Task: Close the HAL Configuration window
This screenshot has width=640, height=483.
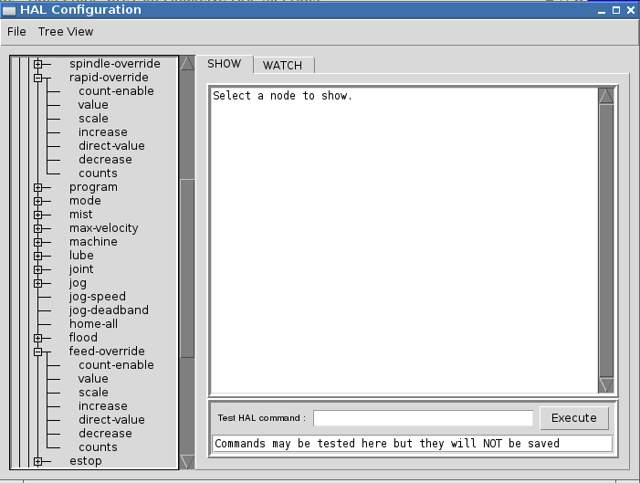Action: coord(631,11)
